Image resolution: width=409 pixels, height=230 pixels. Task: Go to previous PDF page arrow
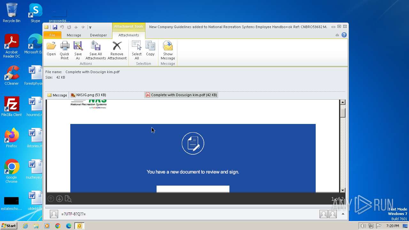tap(51, 199)
